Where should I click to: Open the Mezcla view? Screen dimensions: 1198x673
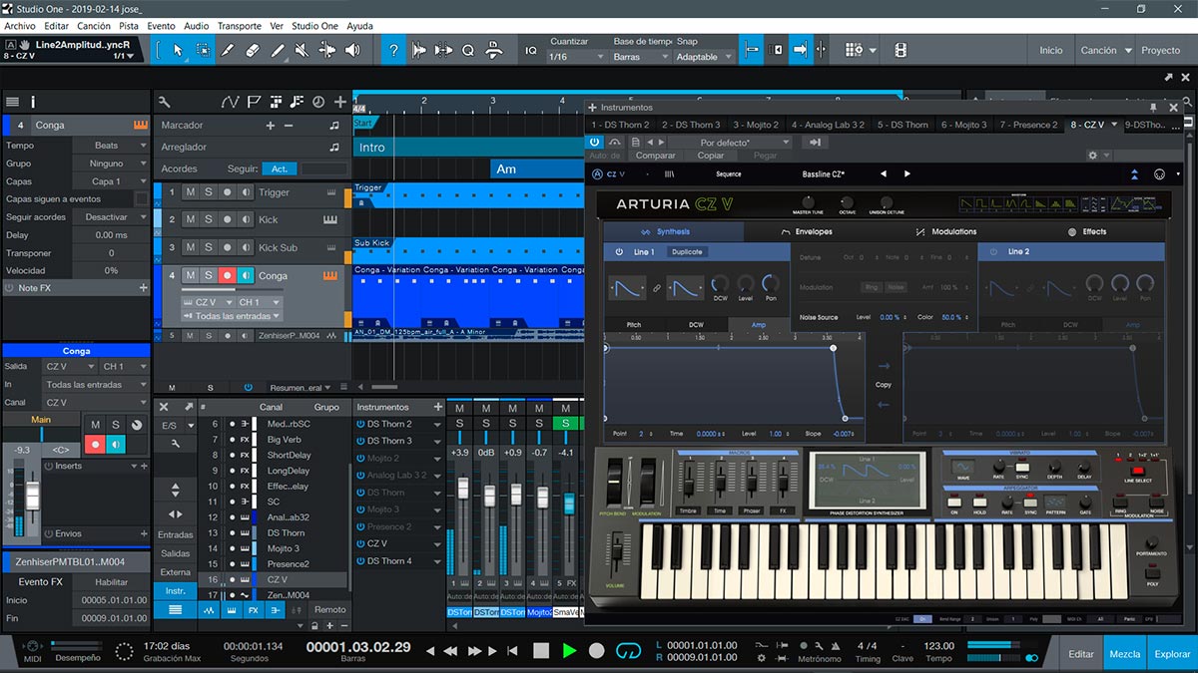point(1124,654)
